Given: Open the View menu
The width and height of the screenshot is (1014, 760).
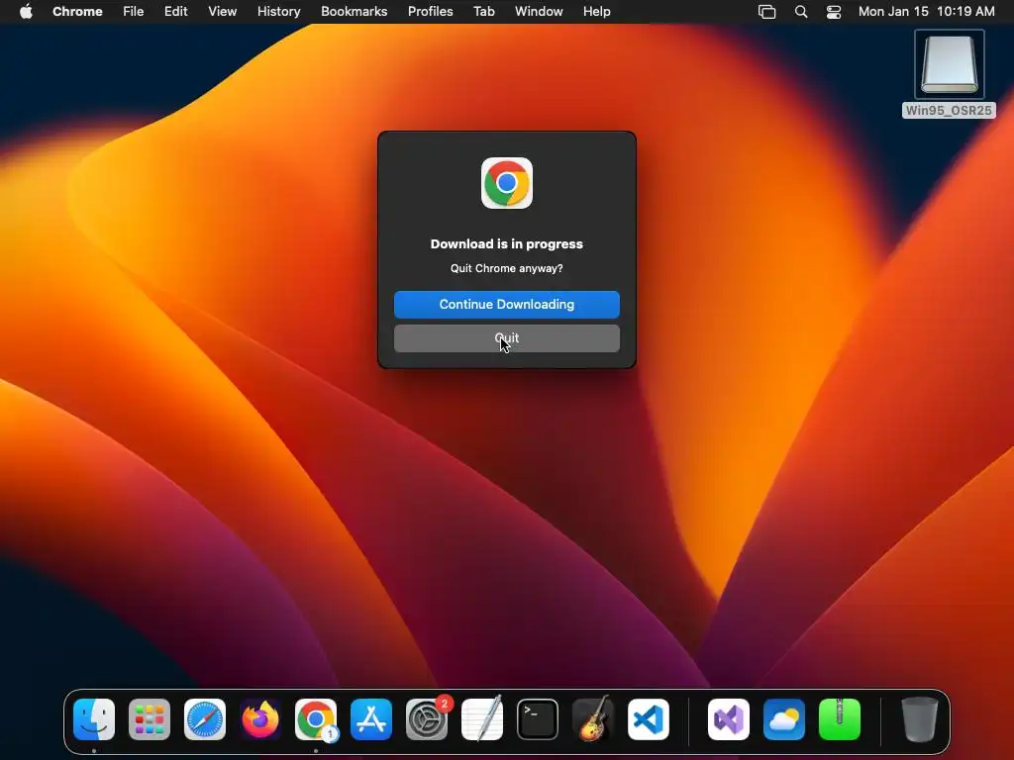Looking at the screenshot, I should point(222,12).
